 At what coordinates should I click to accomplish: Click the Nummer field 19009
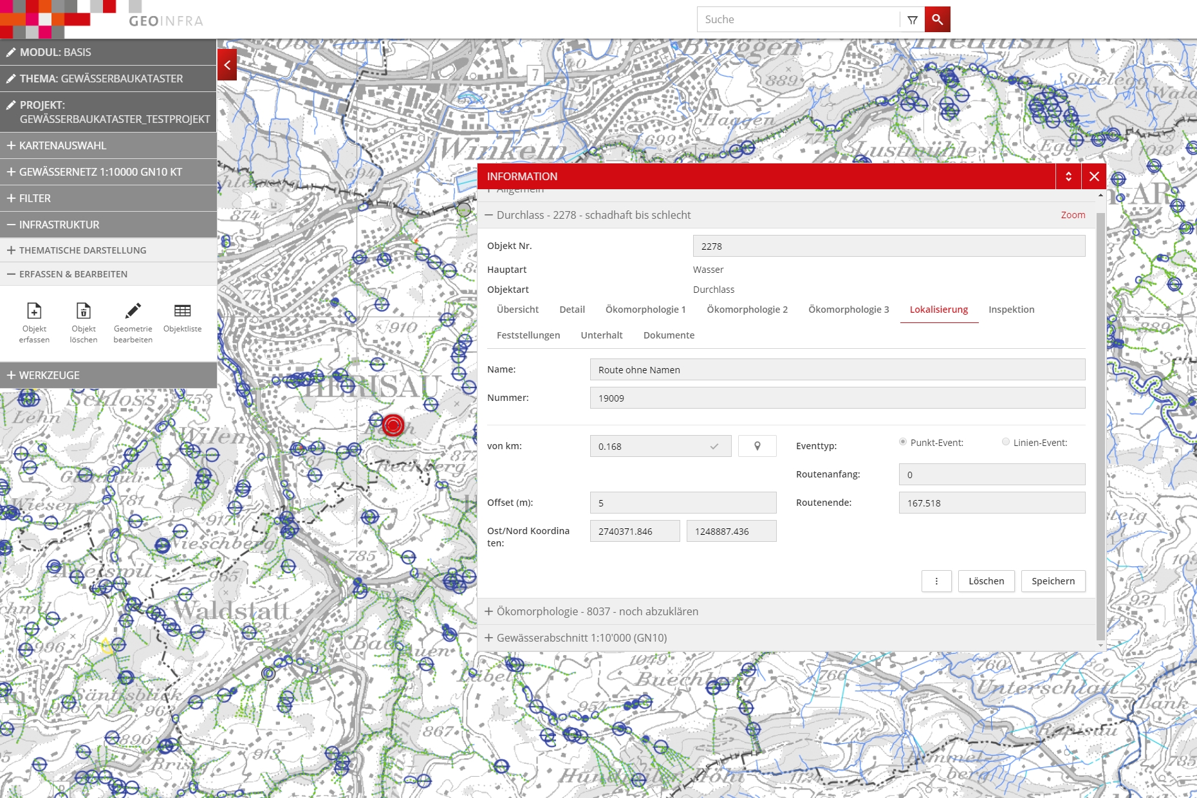tap(837, 398)
